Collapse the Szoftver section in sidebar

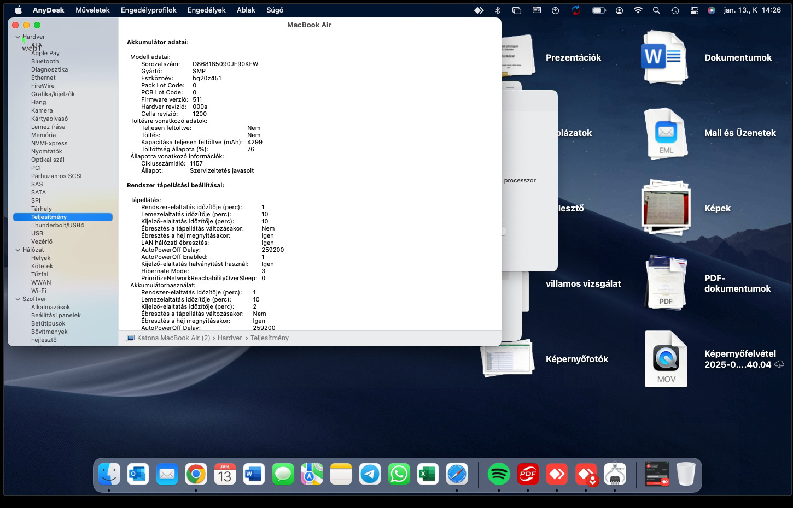(x=18, y=299)
